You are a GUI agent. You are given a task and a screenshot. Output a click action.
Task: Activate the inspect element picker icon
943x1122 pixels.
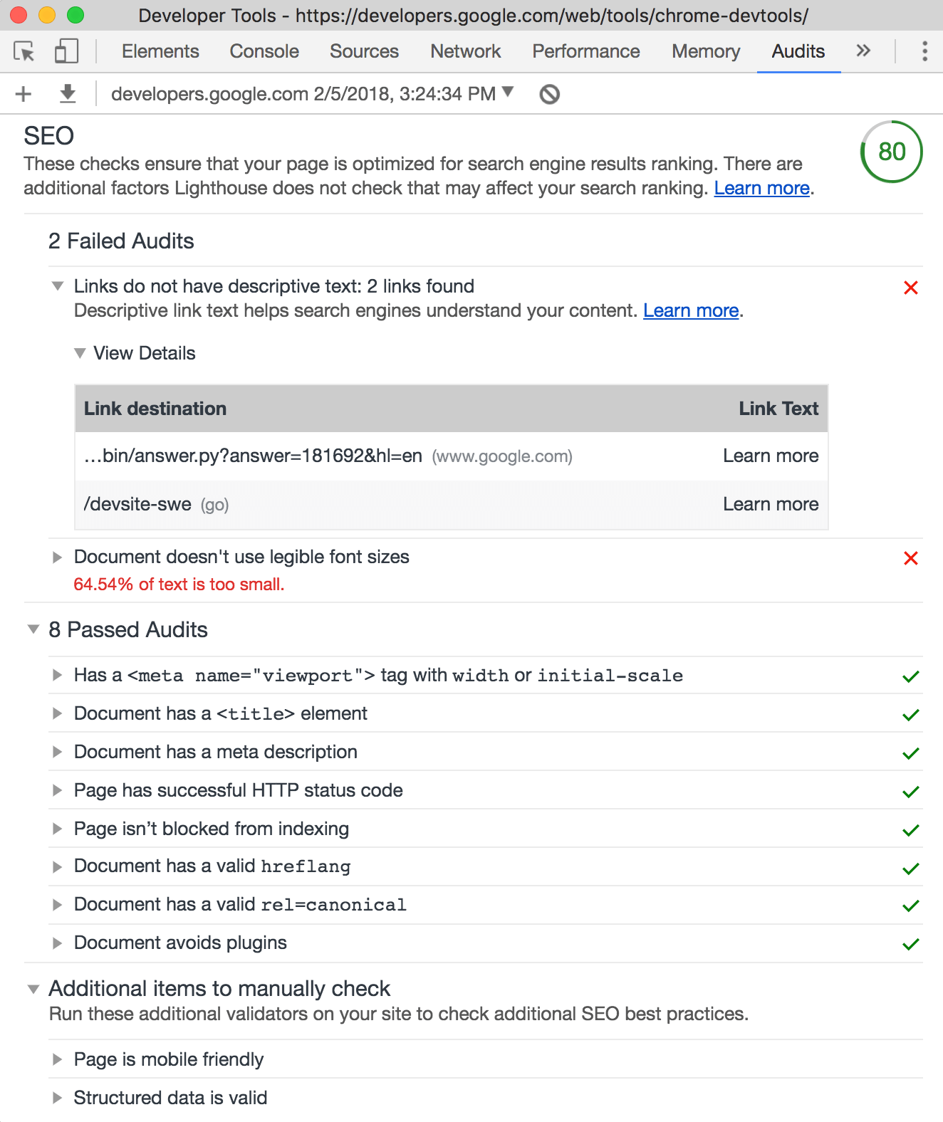click(x=24, y=51)
